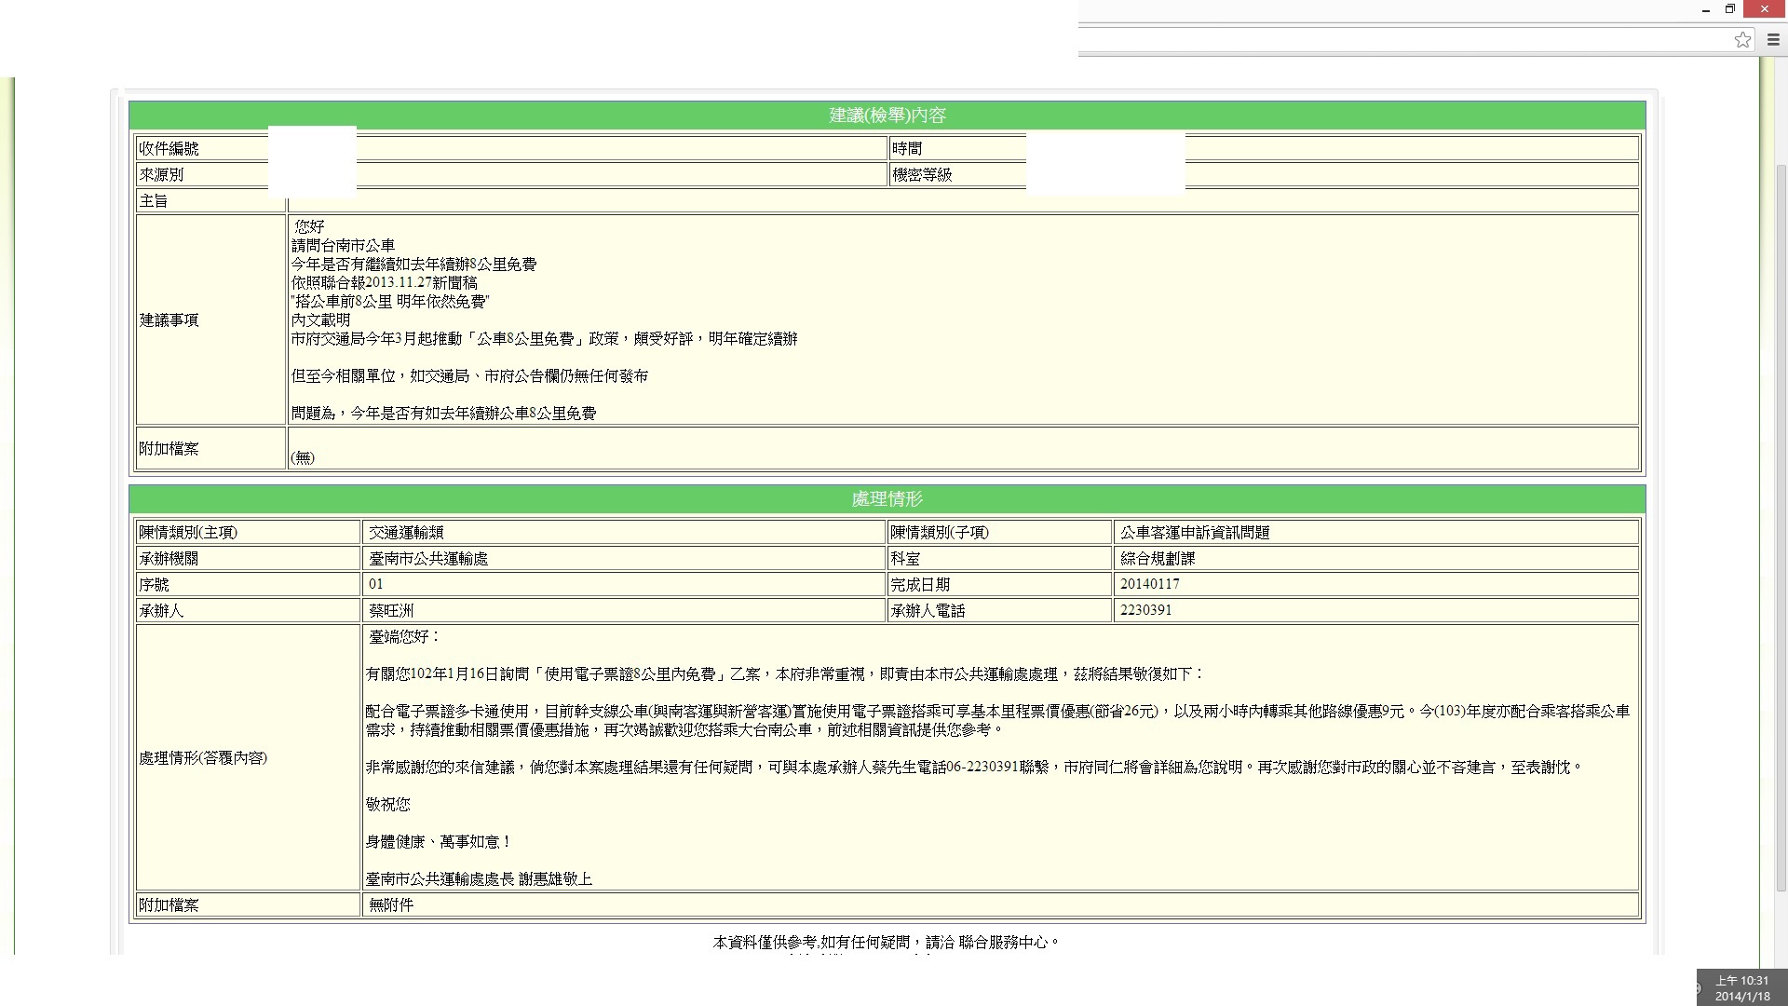Click the 公車客運申訴資訊問題 subcategory cell
Image resolution: width=1788 pixels, height=1006 pixels.
1195,533
